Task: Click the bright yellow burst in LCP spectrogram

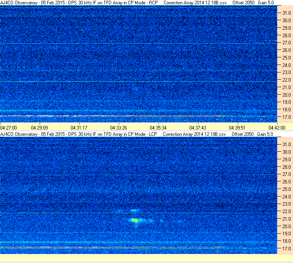Action: tap(135, 220)
